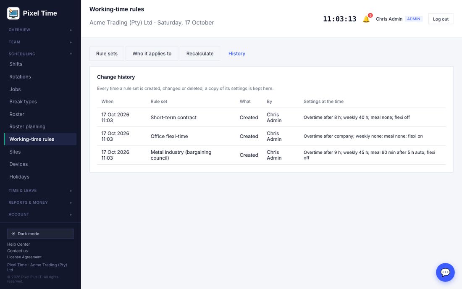Image resolution: width=462 pixels, height=289 pixels.
Task: Expand the Overview section
Action: click(40, 30)
